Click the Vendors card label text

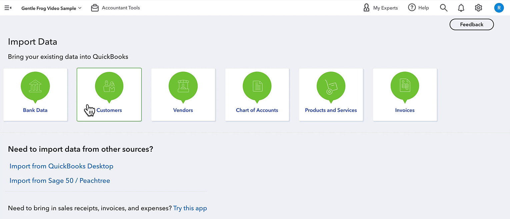coord(183,110)
